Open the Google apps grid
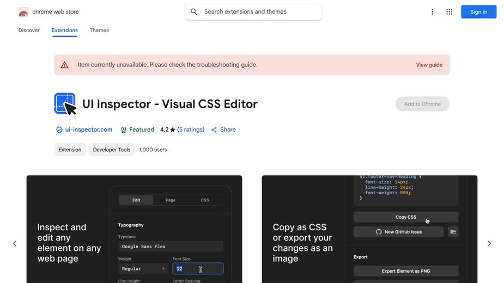The image size is (504, 283). coord(449,12)
